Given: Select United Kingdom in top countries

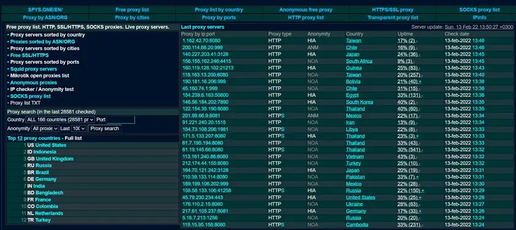Looking at the screenshot, I should coord(55,159).
